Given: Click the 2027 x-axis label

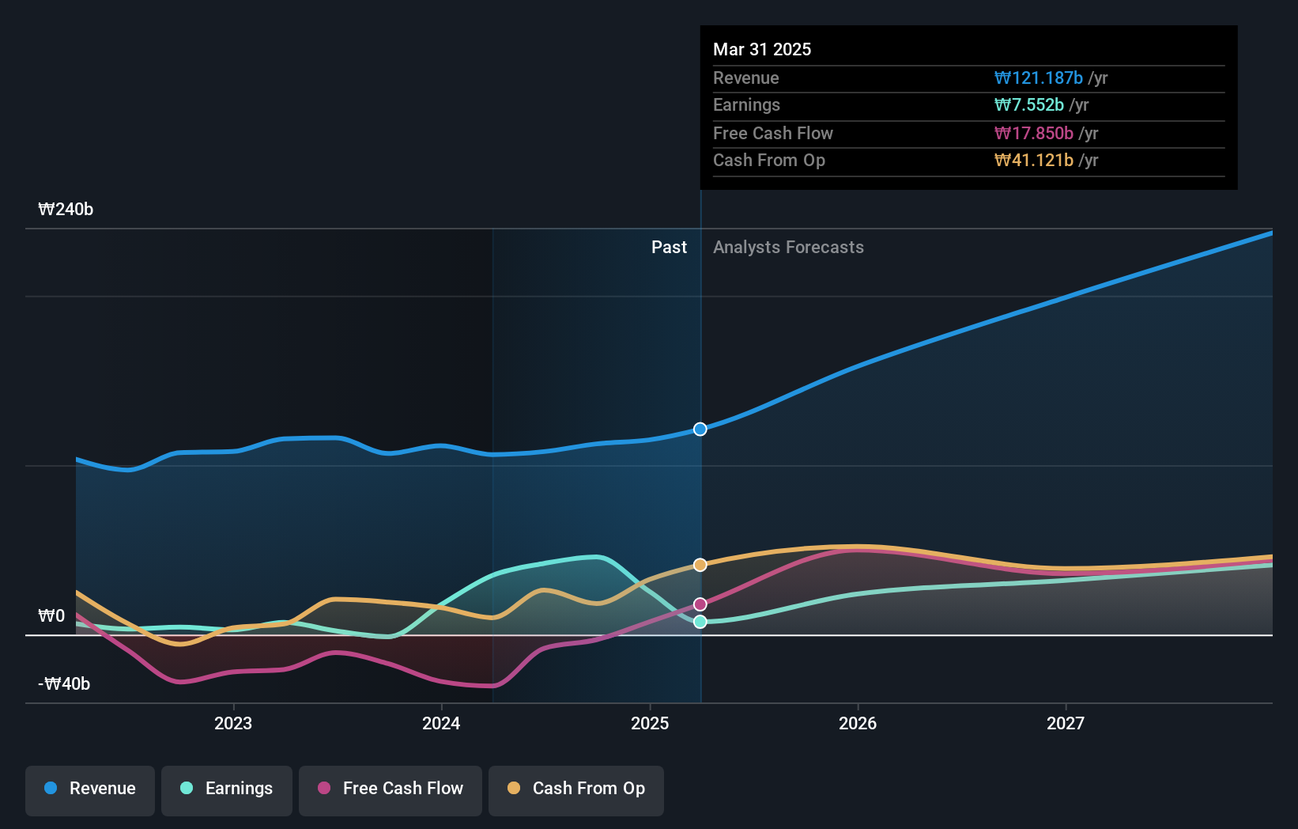Looking at the screenshot, I should click(1066, 723).
